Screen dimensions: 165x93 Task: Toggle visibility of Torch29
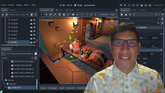pyautogui.click(x=34, y=27)
